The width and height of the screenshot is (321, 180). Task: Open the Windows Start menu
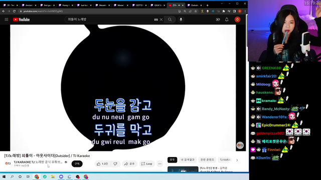coord(4,176)
